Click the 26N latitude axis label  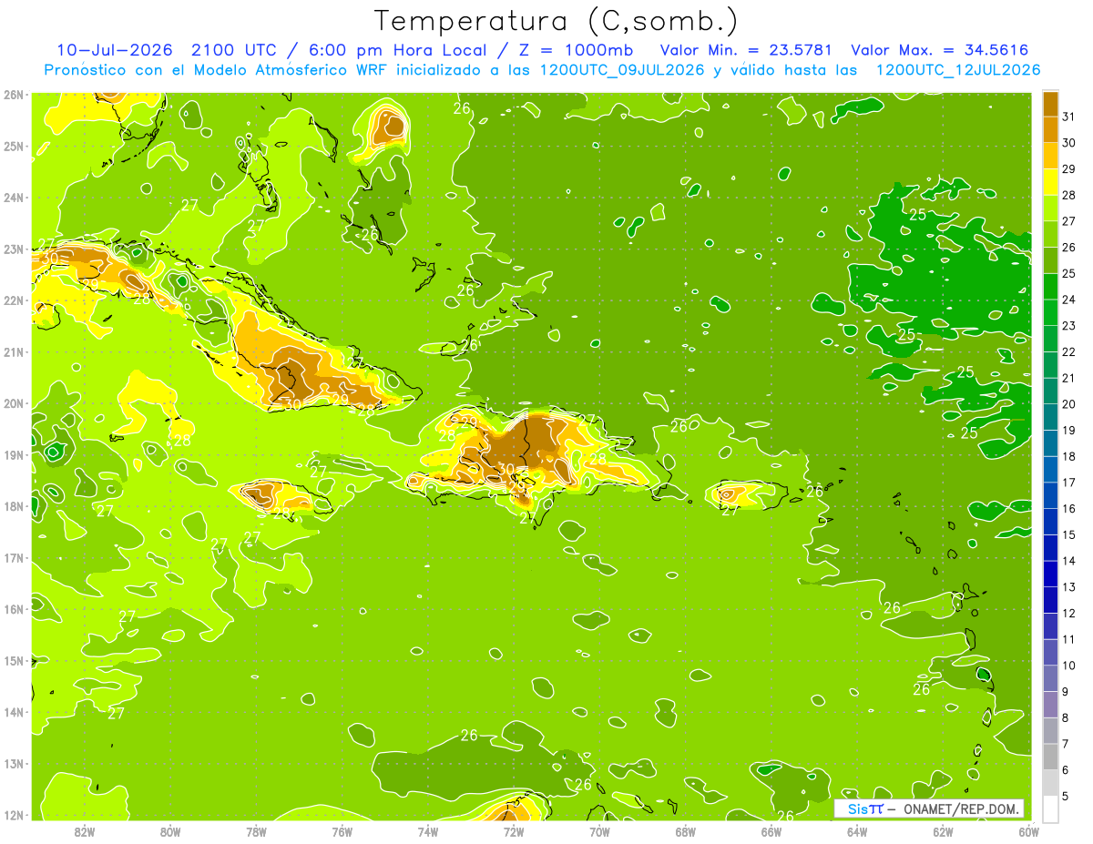click(14, 95)
